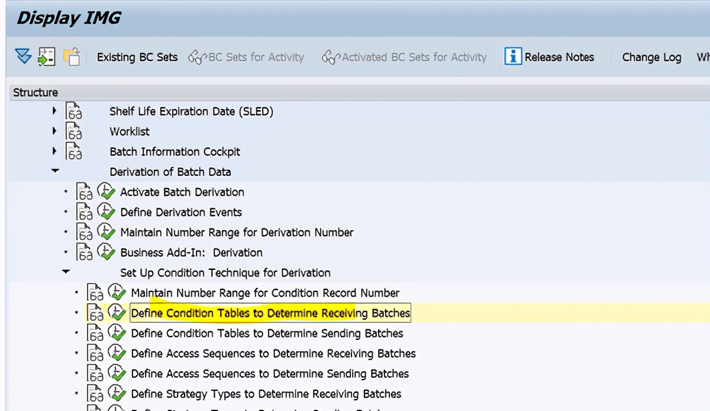Select the Define Access Sequences to Determine Sending Batches entry
This screenshot has height=411, width=710.
click(269, 374)
